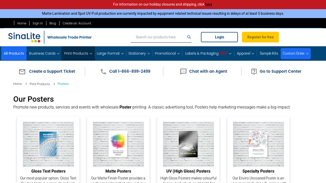Click the Create an Account link
326x183 pixels.
pos(77,23)
